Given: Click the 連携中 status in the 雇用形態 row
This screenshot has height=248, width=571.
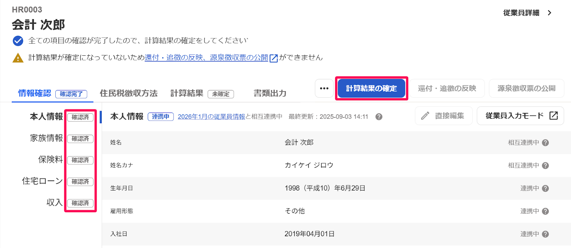Looking at the screenshot, I should [530, 211].
